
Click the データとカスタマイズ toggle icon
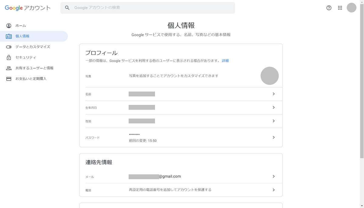click(9, 47)
